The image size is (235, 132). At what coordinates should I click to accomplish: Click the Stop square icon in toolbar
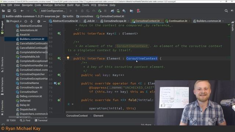click(x=105, y=11)
